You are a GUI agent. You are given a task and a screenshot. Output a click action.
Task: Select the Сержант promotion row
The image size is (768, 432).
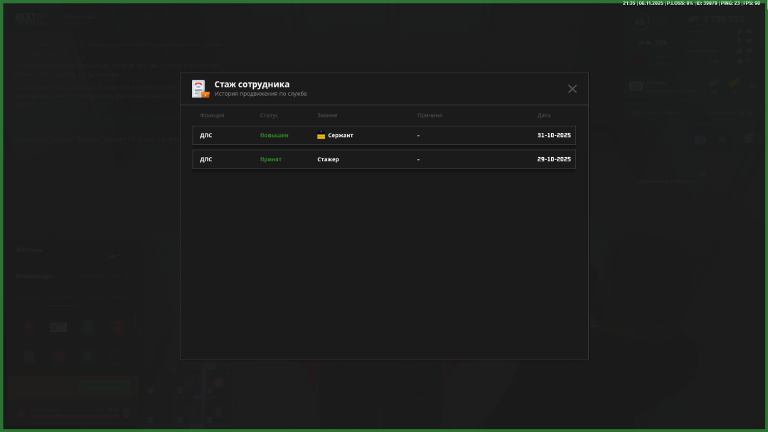click(383, 136)
